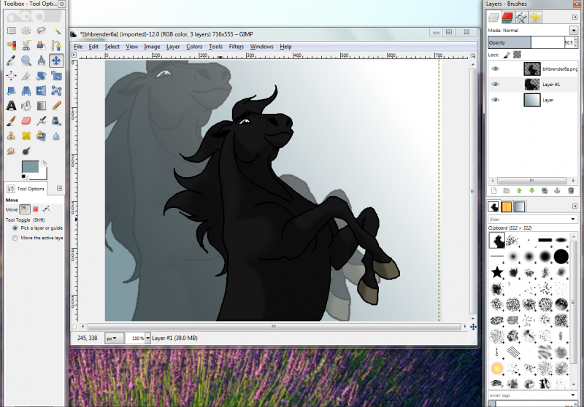Select the Pencil tool

point(56,106)
